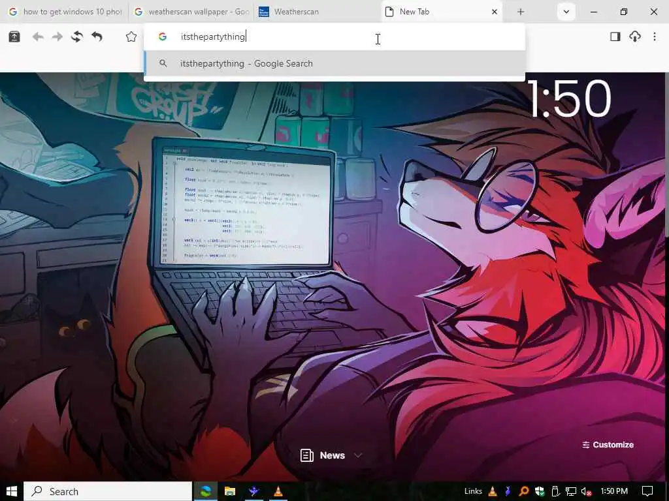The image size is (669, 501).
Task: Click the Links toolbar label in the taskbar
Action: (x=473, y=491)
